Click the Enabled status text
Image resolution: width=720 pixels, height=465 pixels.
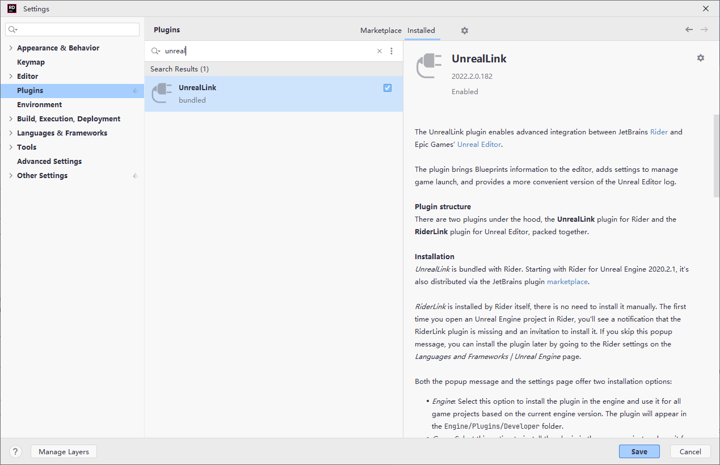point(465,92)
